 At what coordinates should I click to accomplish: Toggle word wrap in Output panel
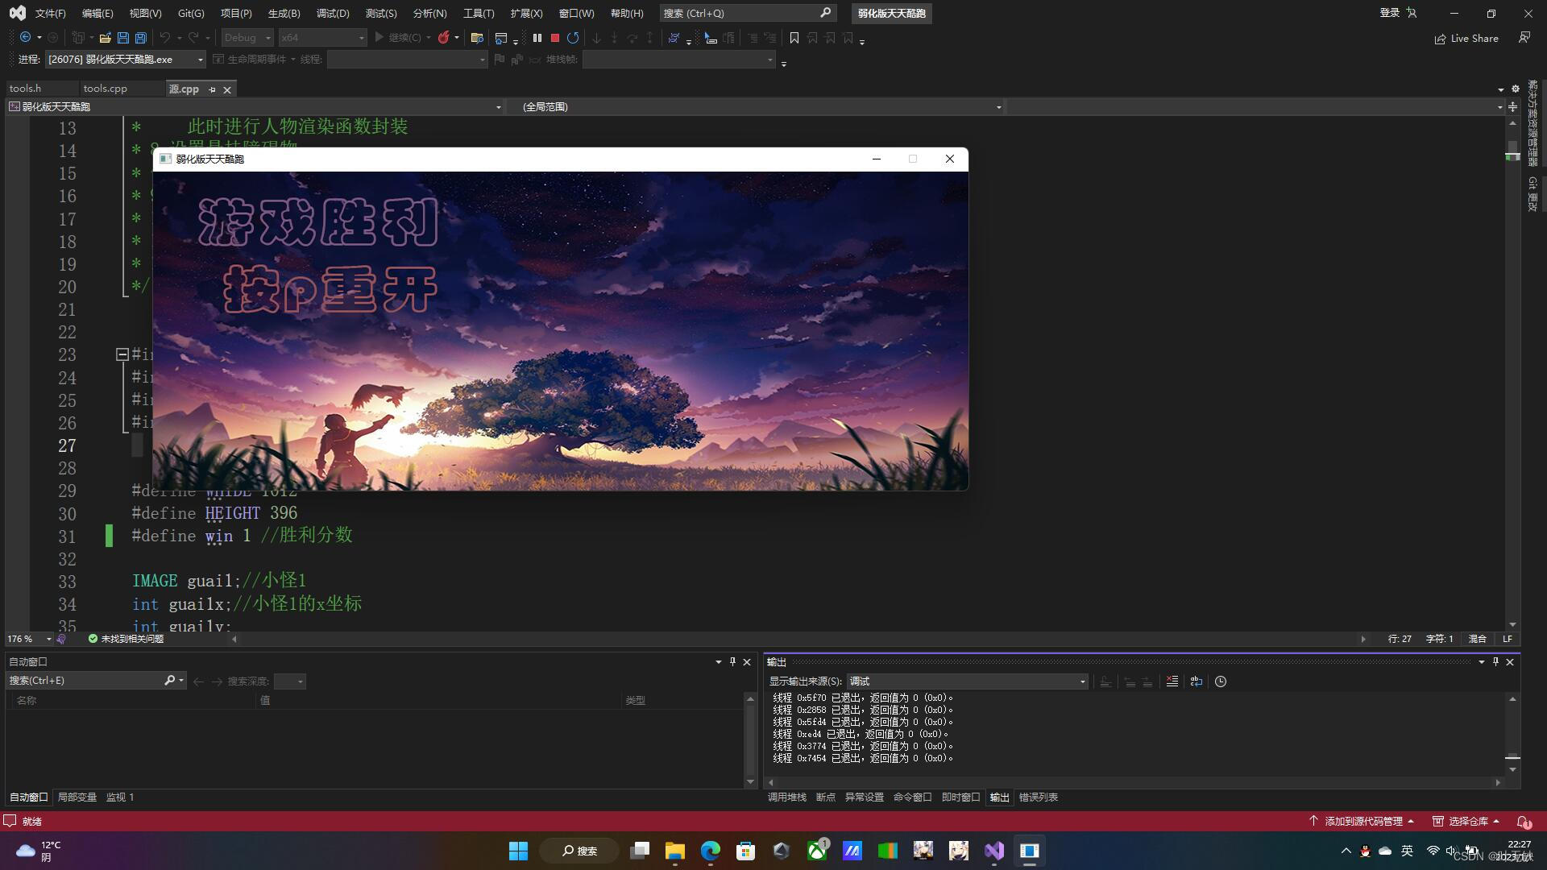point(1197,681)
